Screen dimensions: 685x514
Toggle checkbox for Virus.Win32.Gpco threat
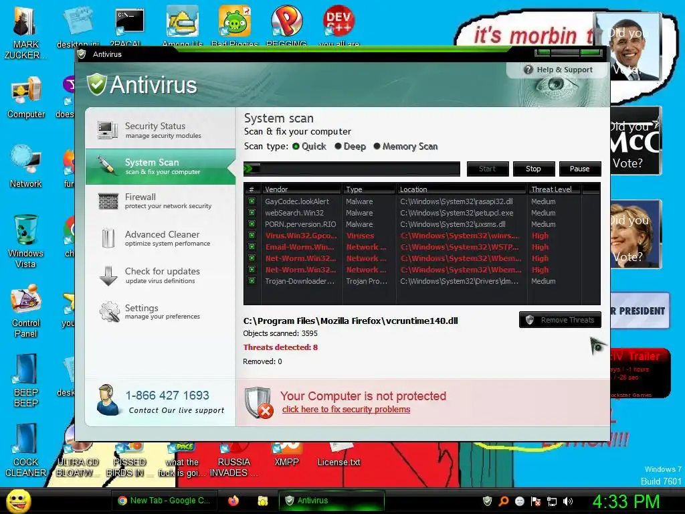(252, 235)
